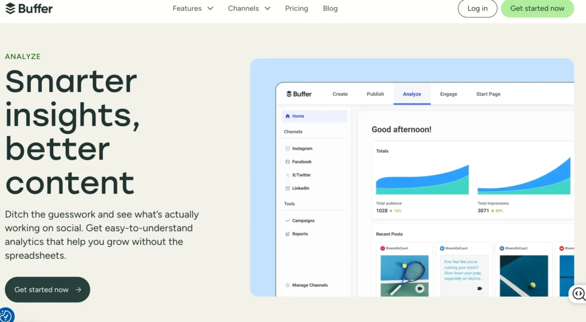586x322 pixels.
Task: Select the Engage tab in dashboard preview
Action: point(449,94)
